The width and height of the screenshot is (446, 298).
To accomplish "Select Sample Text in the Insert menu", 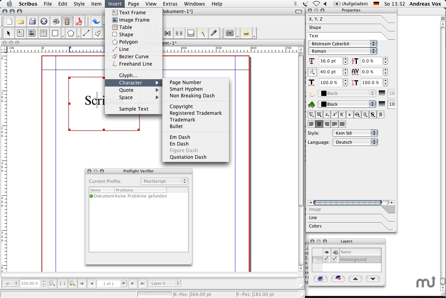I will pyautogui.click(x=134, y=109).
